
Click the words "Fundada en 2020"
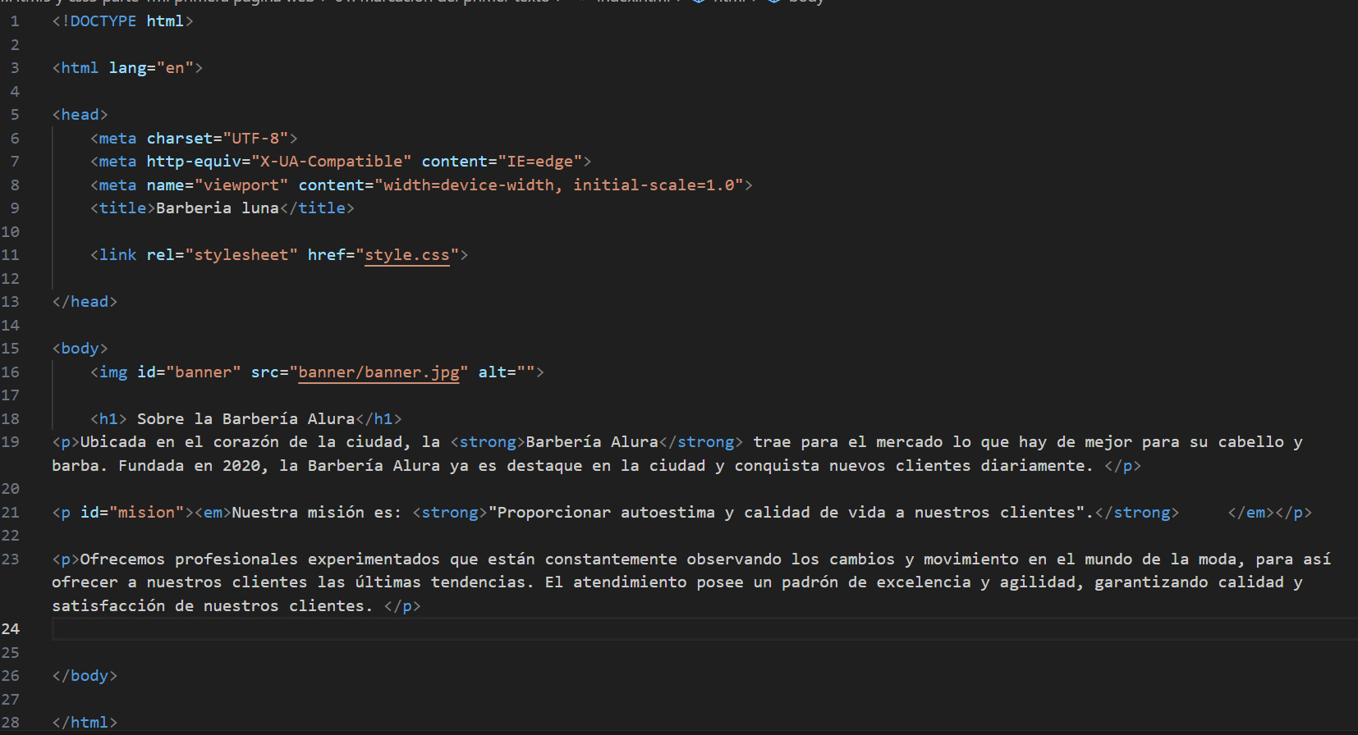[x=189, y=466]
